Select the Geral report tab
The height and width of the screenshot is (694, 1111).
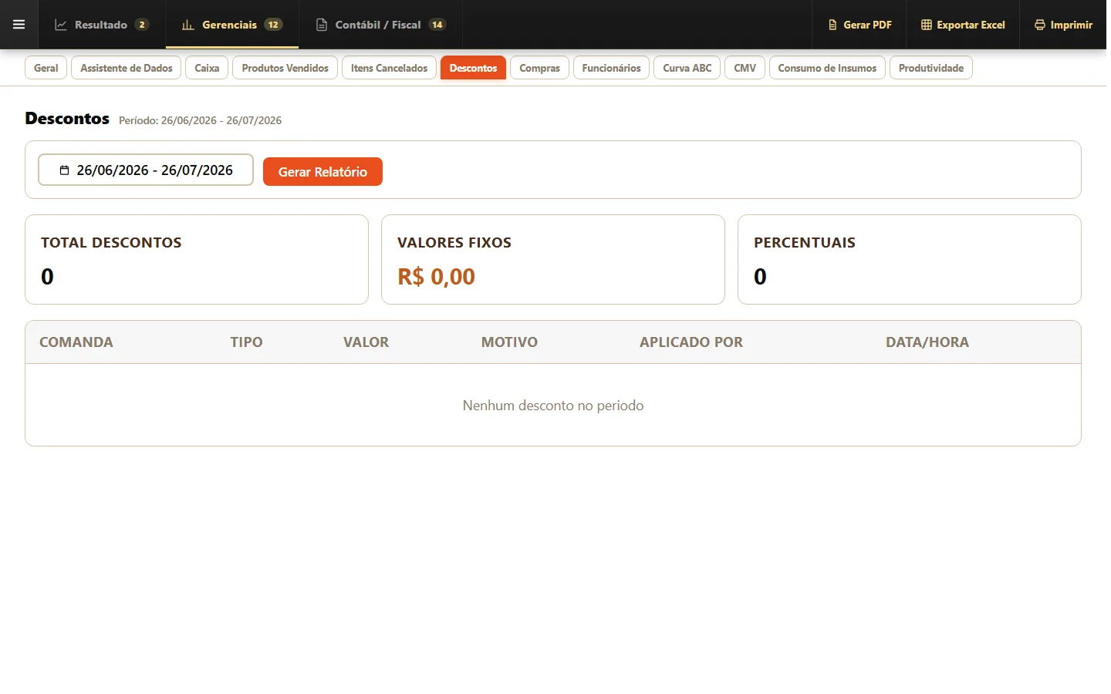click(x=46, y=68)
